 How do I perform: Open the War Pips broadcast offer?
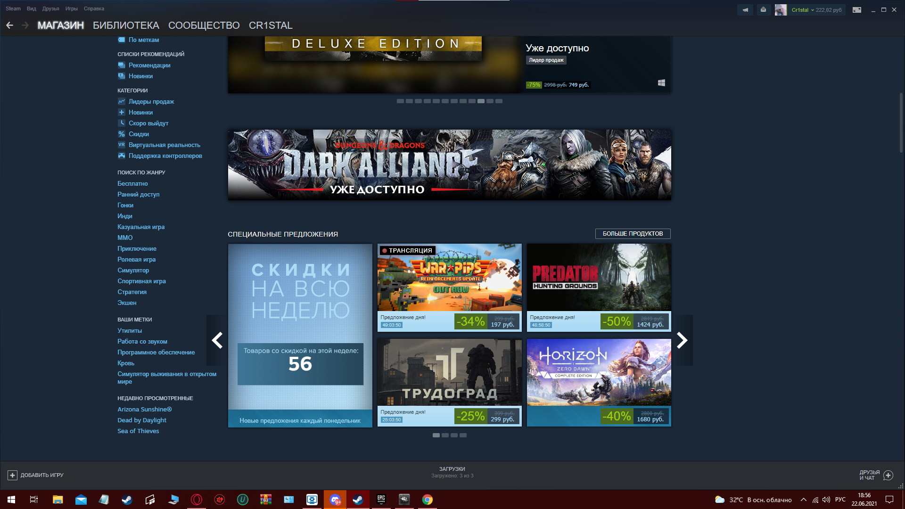click(x=450, y=287)
